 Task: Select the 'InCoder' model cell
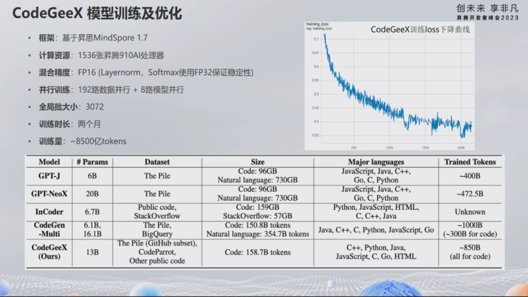(x=49, y=212)
